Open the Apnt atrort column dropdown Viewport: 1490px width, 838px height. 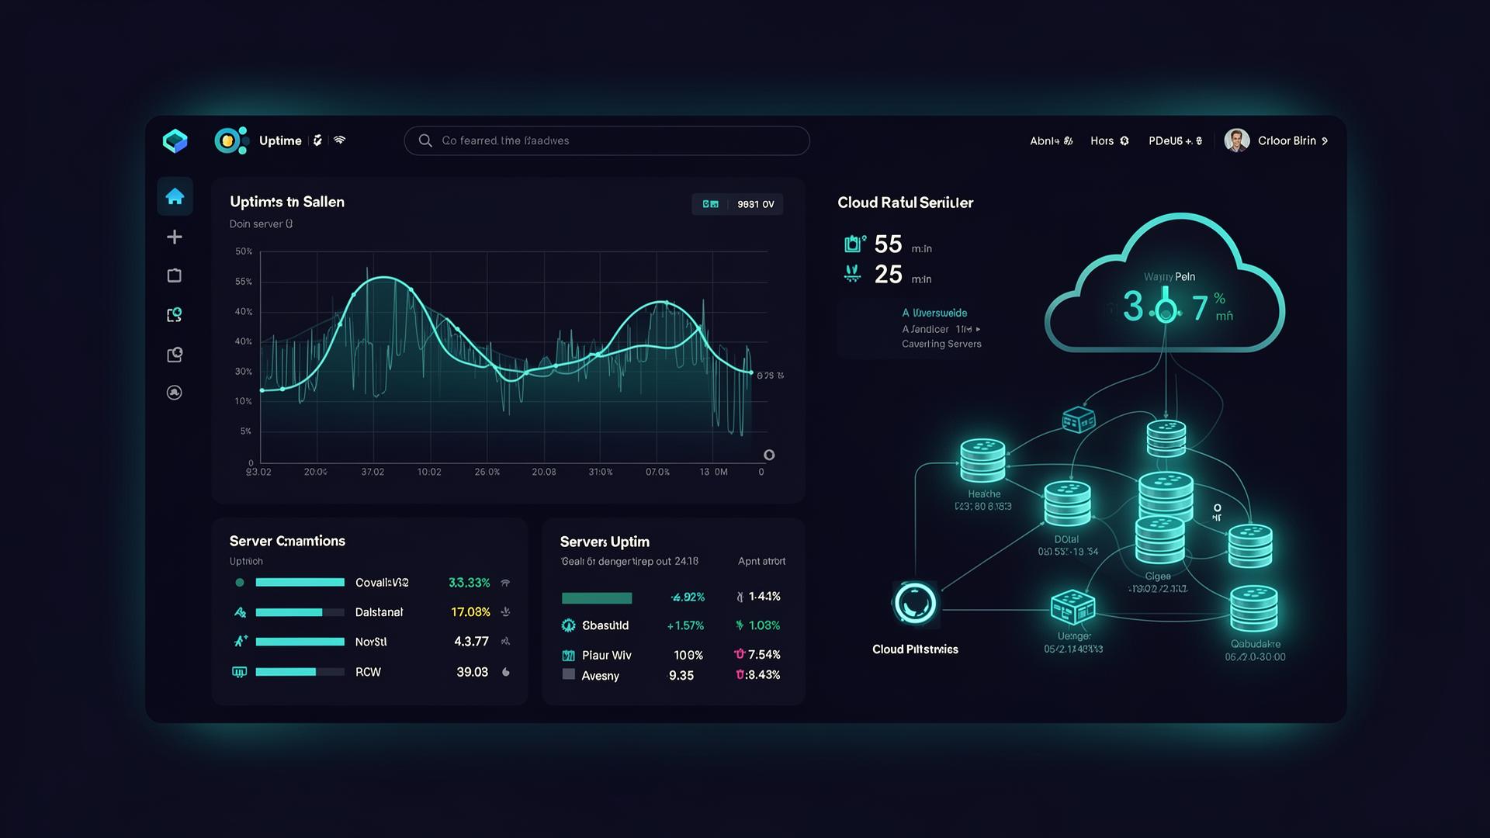tap(761, 561)
